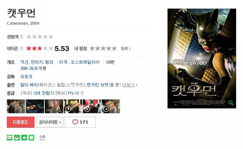This screenshot has width=243, height=149.
Task: Click the magnifier icon on the poster
Action: point(231,103)
